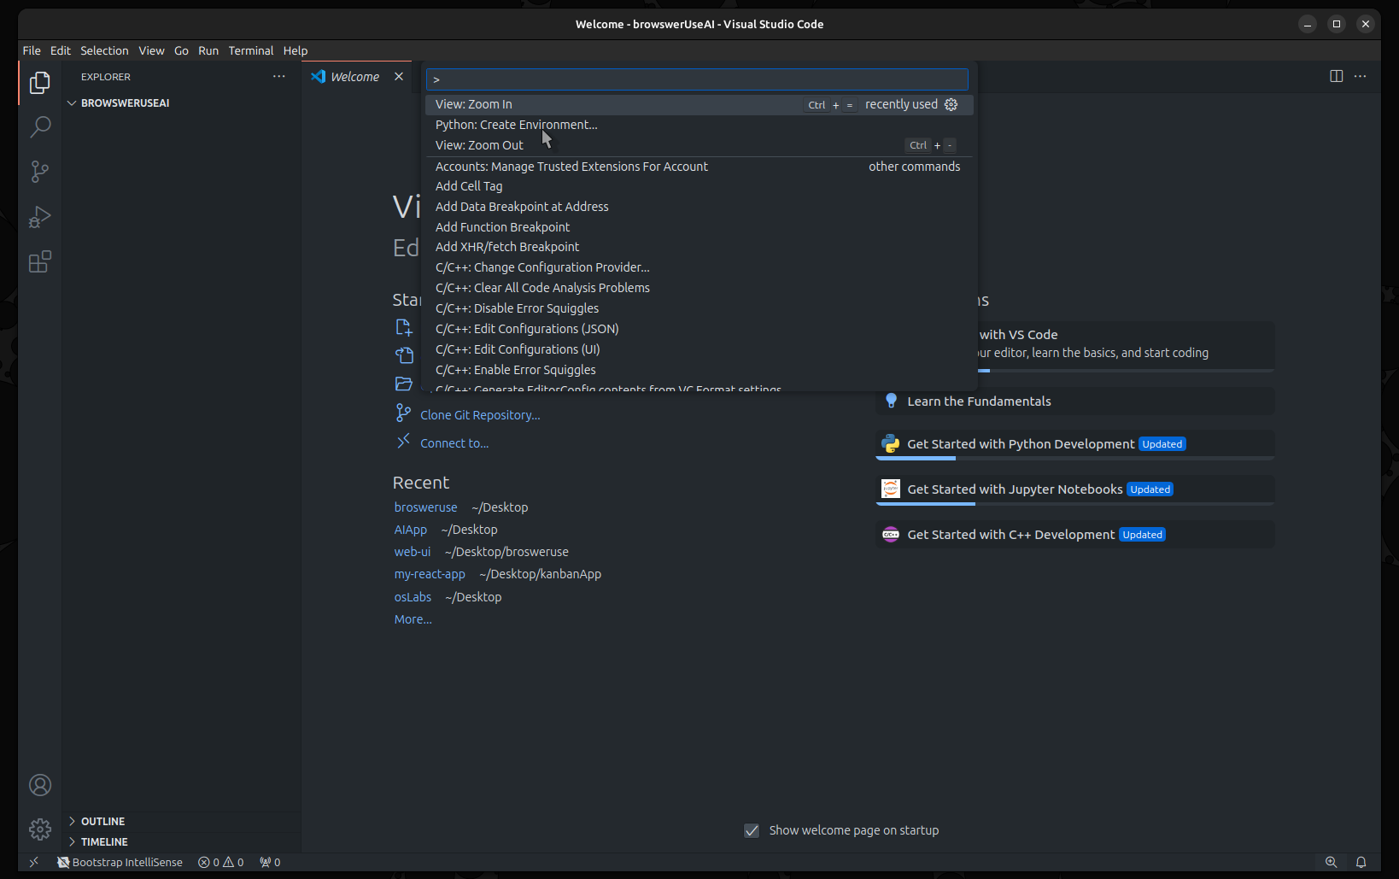Click the More... recent link

tap(413, 619)
